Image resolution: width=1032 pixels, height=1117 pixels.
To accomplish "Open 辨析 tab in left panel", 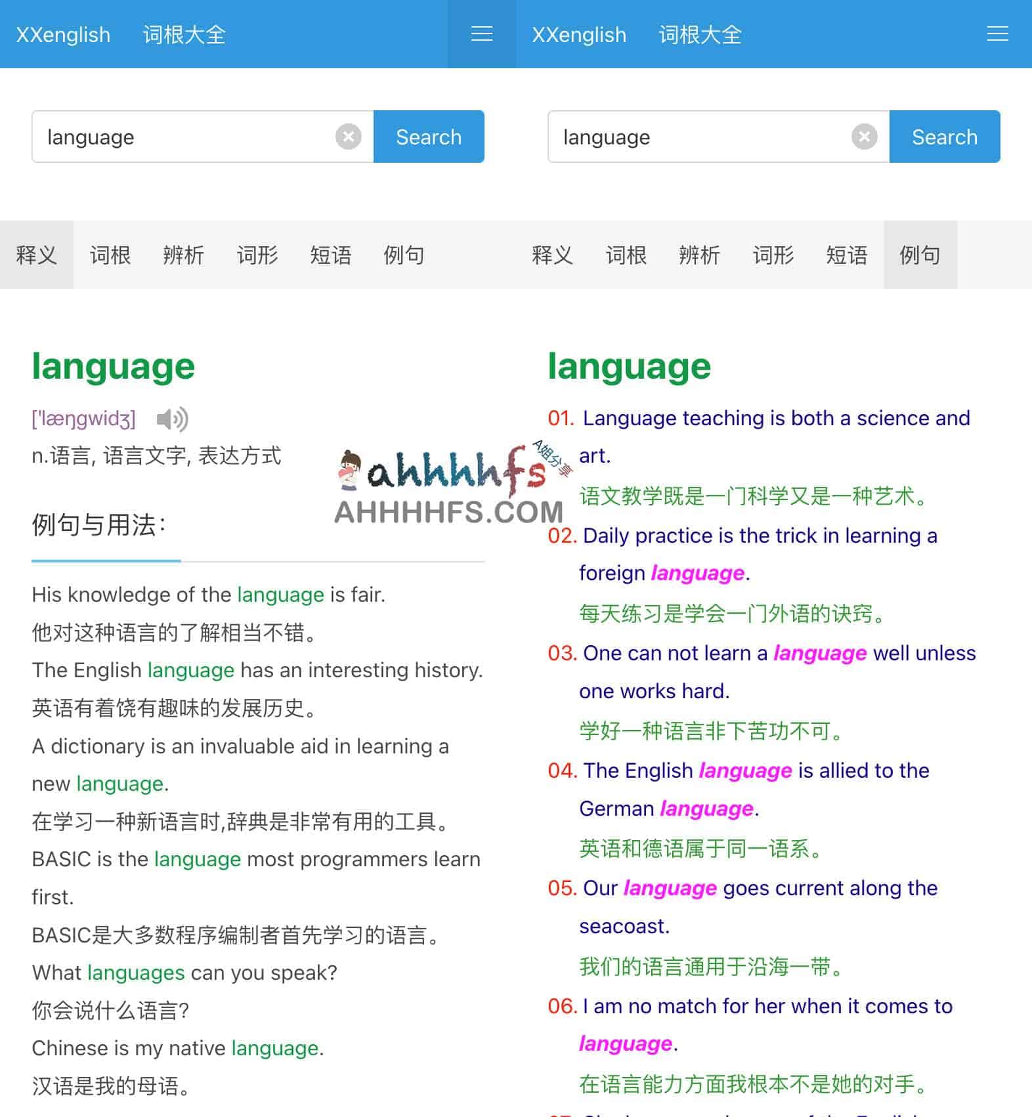I will [x=184, y=255].
